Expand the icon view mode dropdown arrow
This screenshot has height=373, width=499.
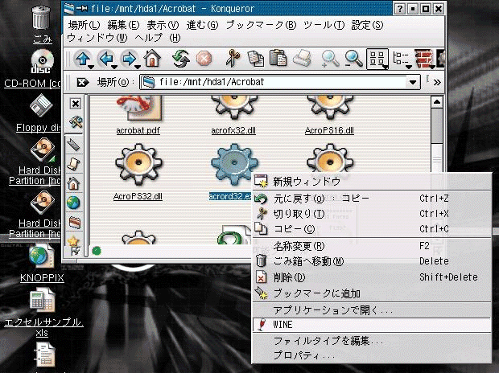click(386, 67)
